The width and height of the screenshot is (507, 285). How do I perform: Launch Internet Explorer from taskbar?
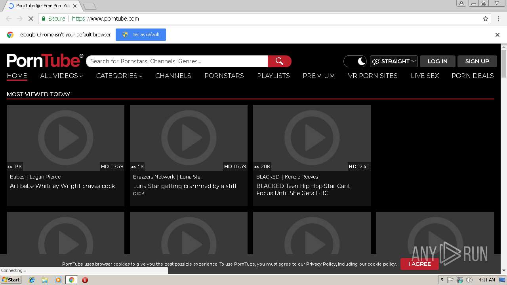coord(32,280)
